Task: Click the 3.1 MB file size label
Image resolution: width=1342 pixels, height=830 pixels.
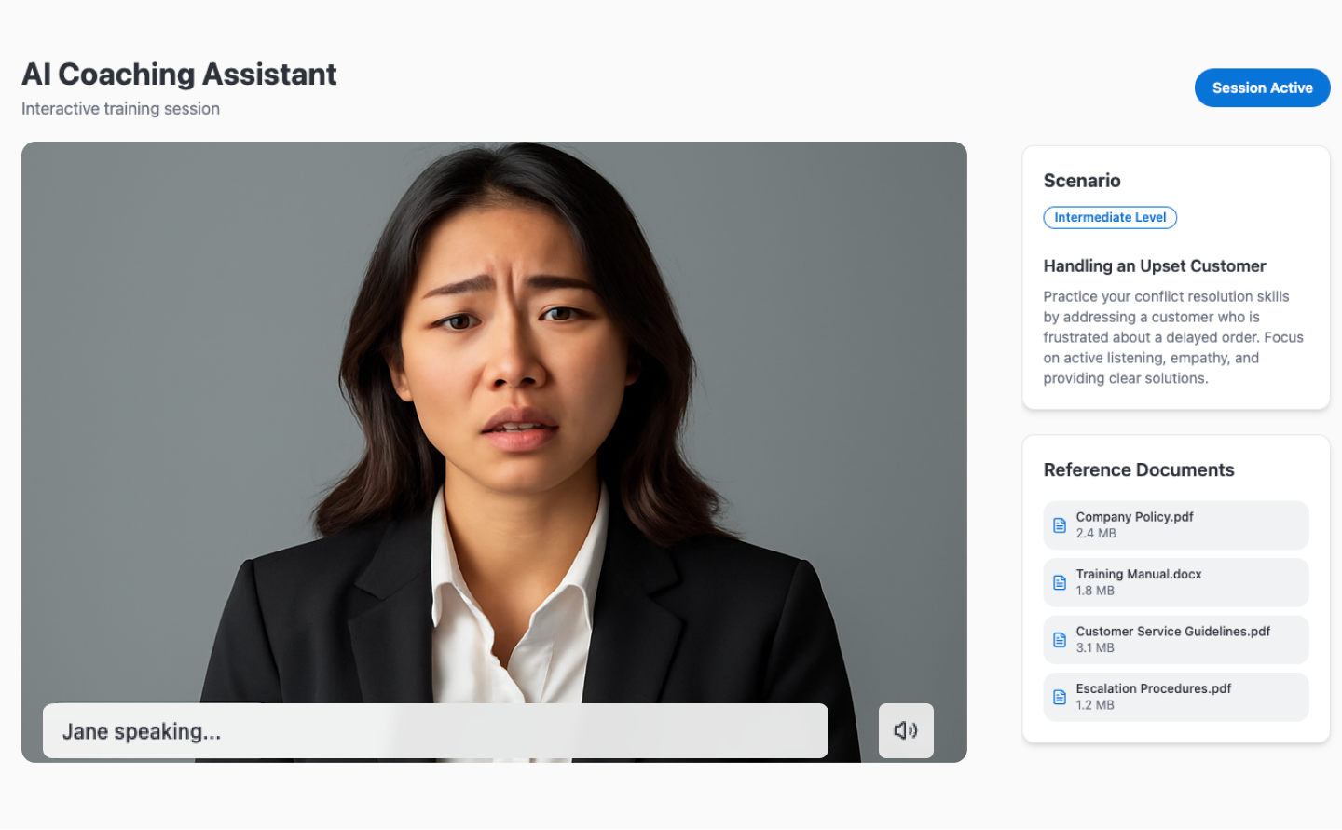Action: (x=1095, y=648)
